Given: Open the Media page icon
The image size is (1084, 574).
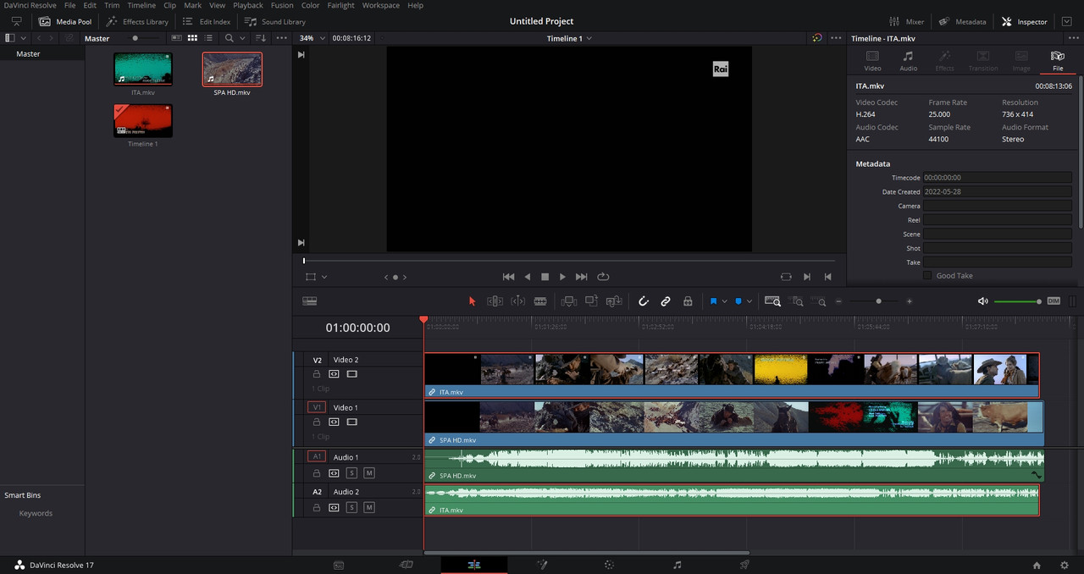Looking at the screenshot, I should pos(338,565).
